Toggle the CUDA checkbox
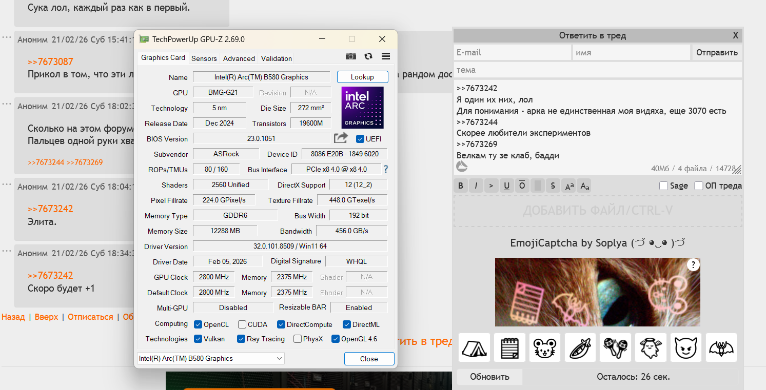The height and width of the screenshot is (390, 766). 242,324
